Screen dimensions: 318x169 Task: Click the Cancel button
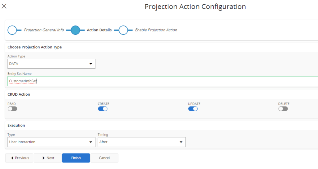(x=104, y=158)
